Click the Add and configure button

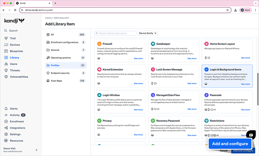(x=243, y=151)
